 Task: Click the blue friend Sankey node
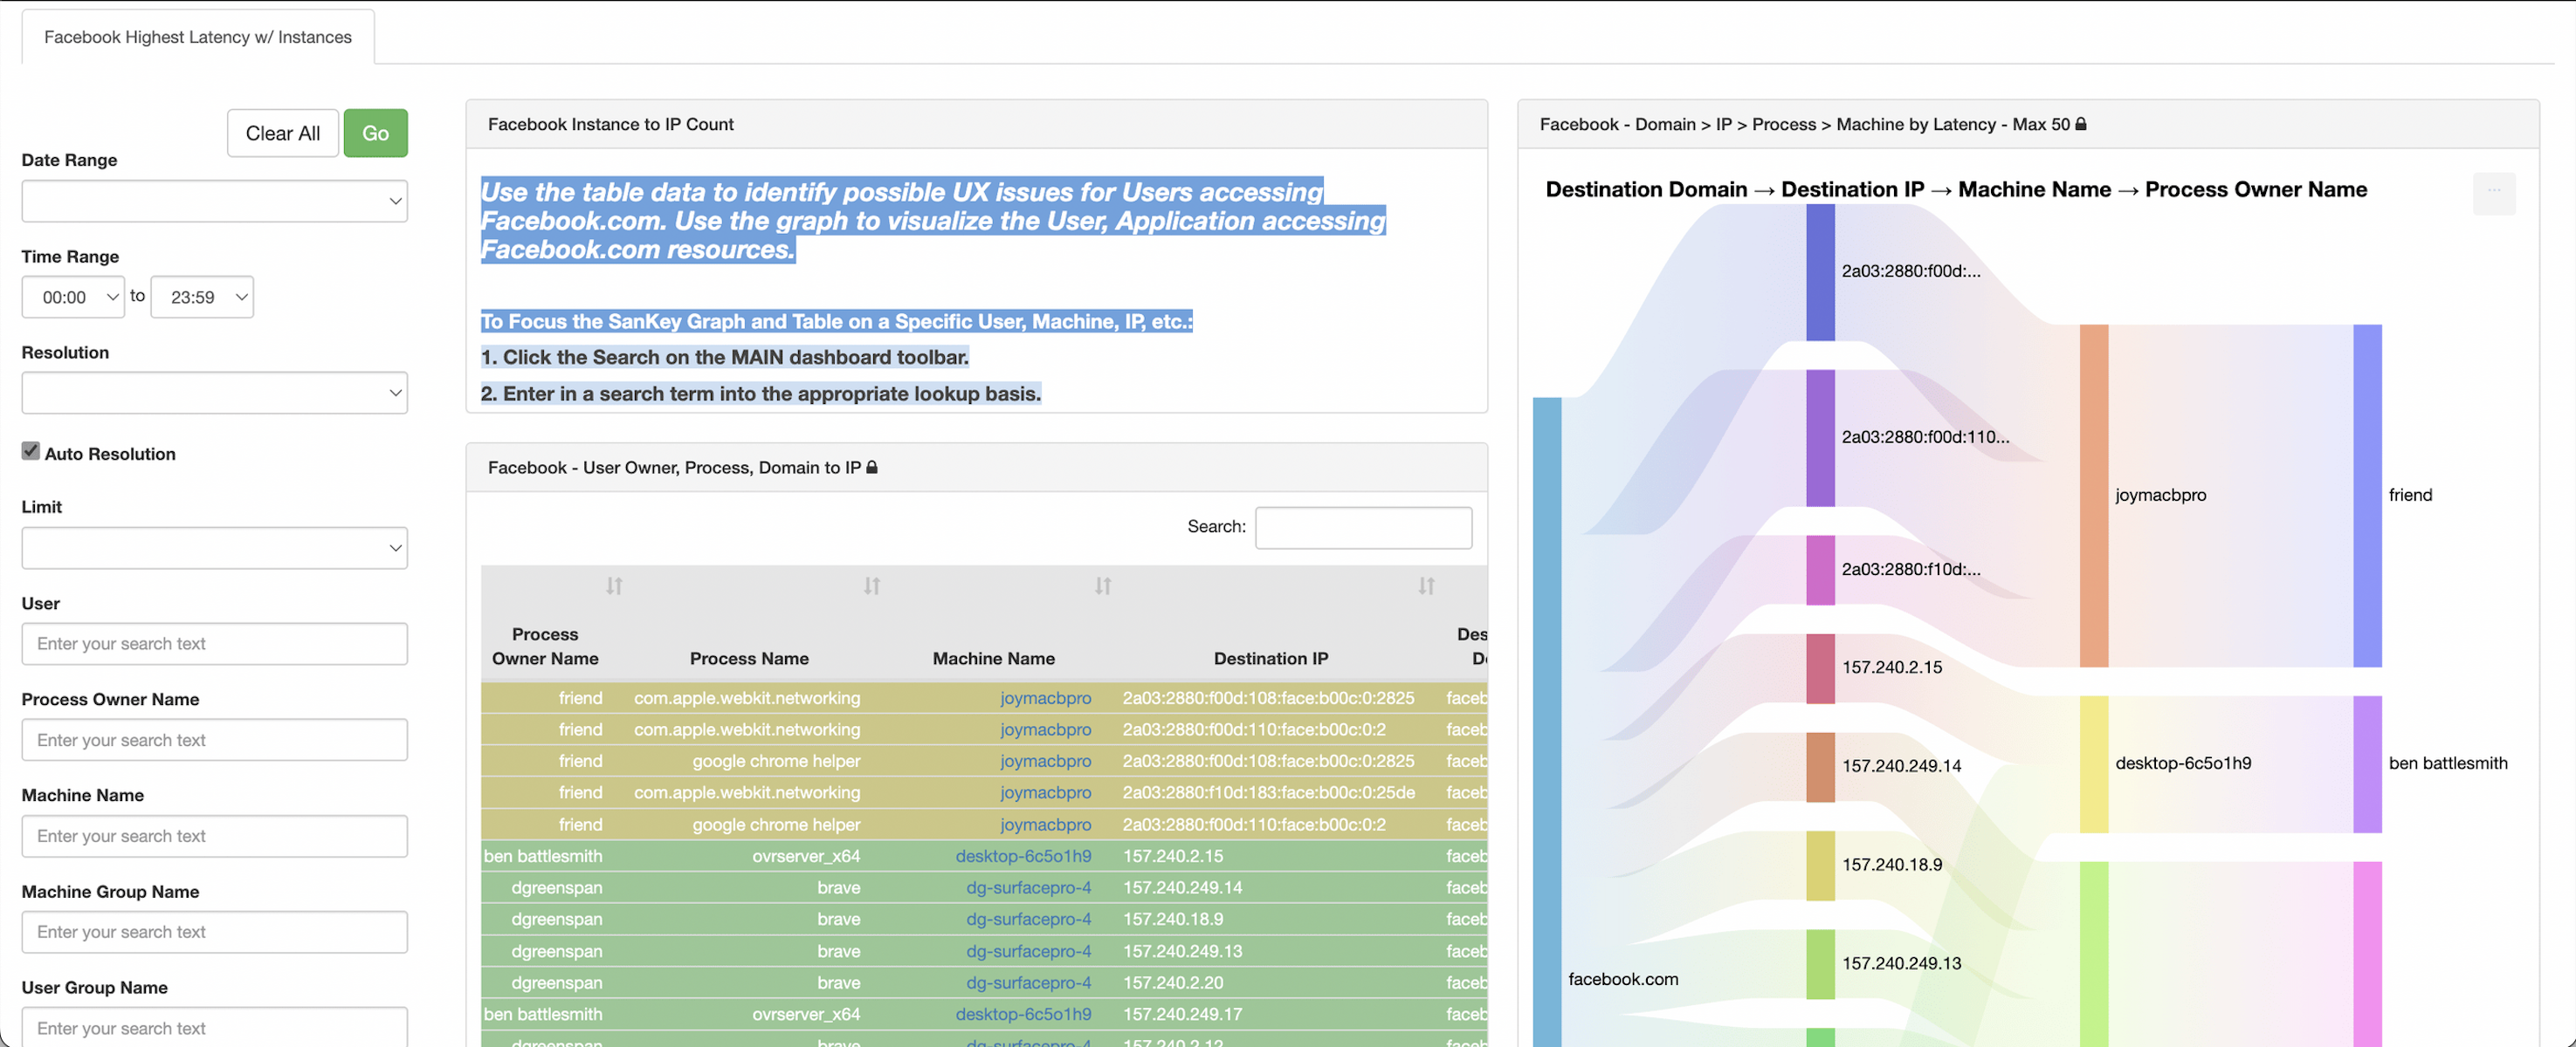coord(2367,496)
